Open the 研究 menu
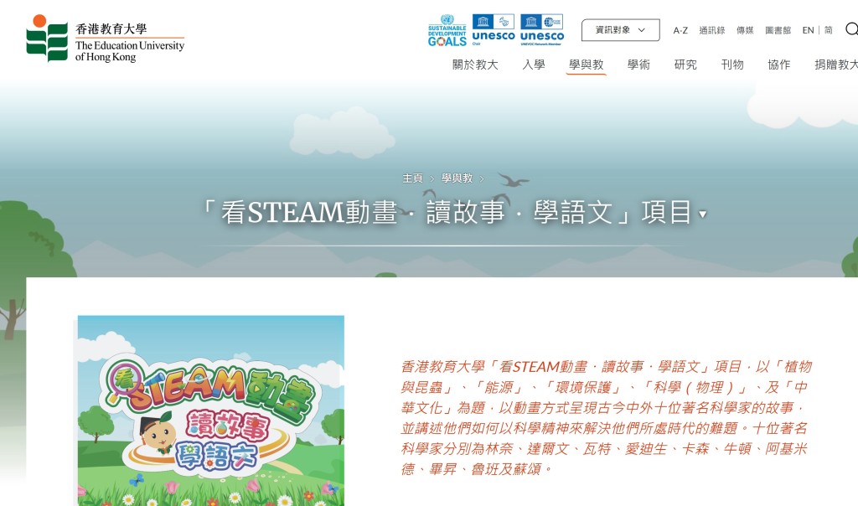The image size is (858, 506). (685, 65)
